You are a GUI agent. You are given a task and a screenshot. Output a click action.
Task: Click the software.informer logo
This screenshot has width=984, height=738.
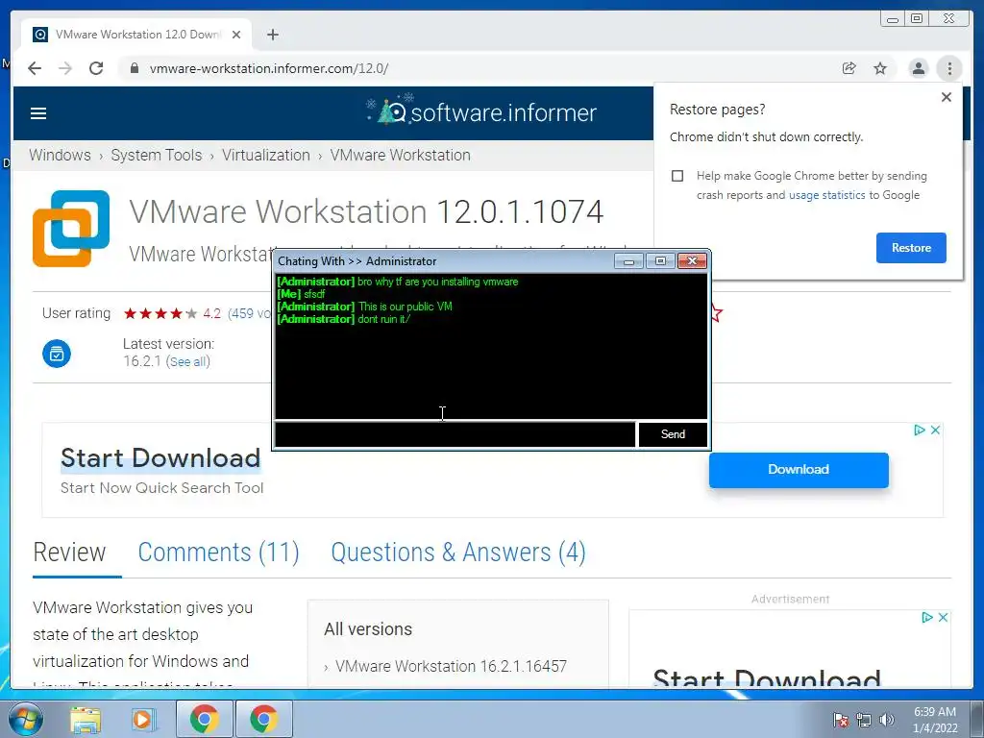coord(481,111)
